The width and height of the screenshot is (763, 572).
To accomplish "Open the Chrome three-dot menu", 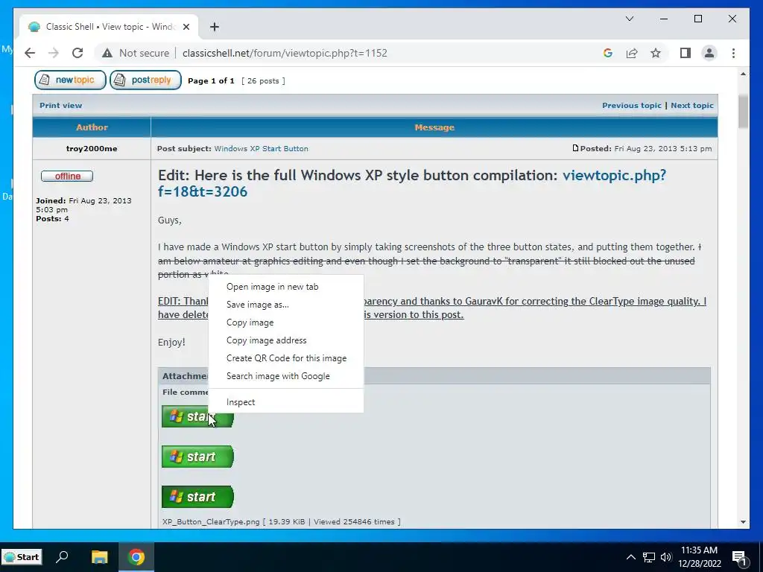I will [733, 53].
